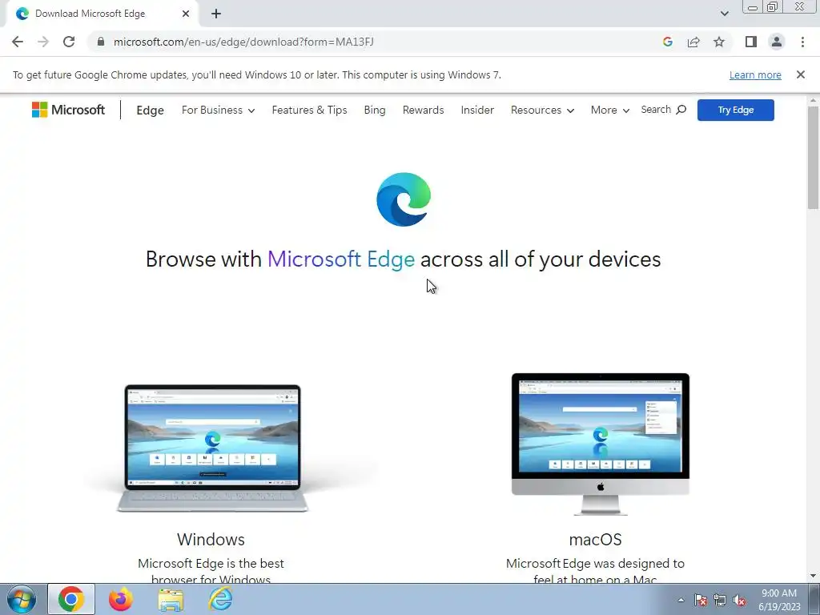The height and width of the screenshot is (615, 820).
Task: Launch Firefox from the taskbar
Action: 121,599
